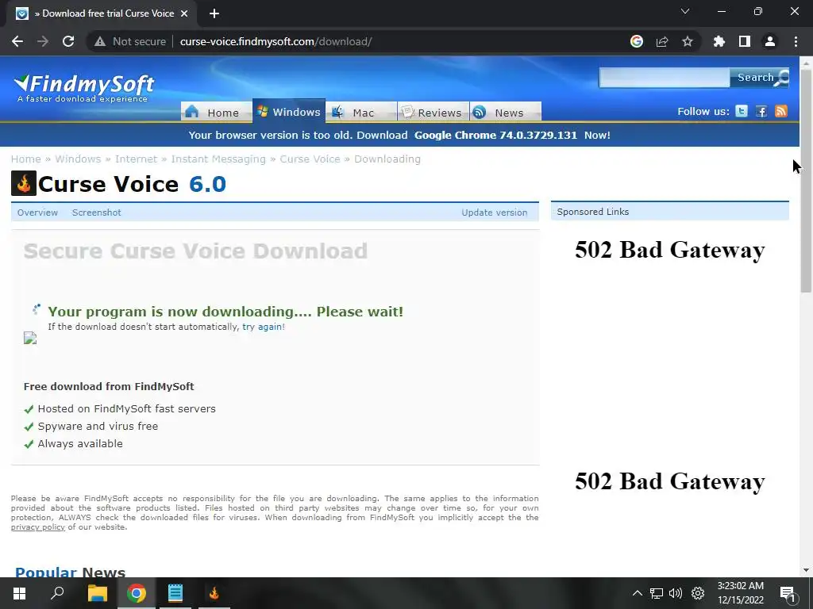Follow on Facebook icon
This screenshot has height=609, width=813.
pos(761,111)
